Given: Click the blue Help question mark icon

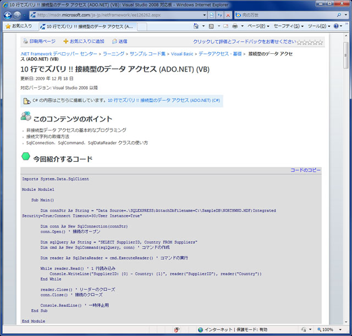Looking at the screenshot, I should pos(336,26).
